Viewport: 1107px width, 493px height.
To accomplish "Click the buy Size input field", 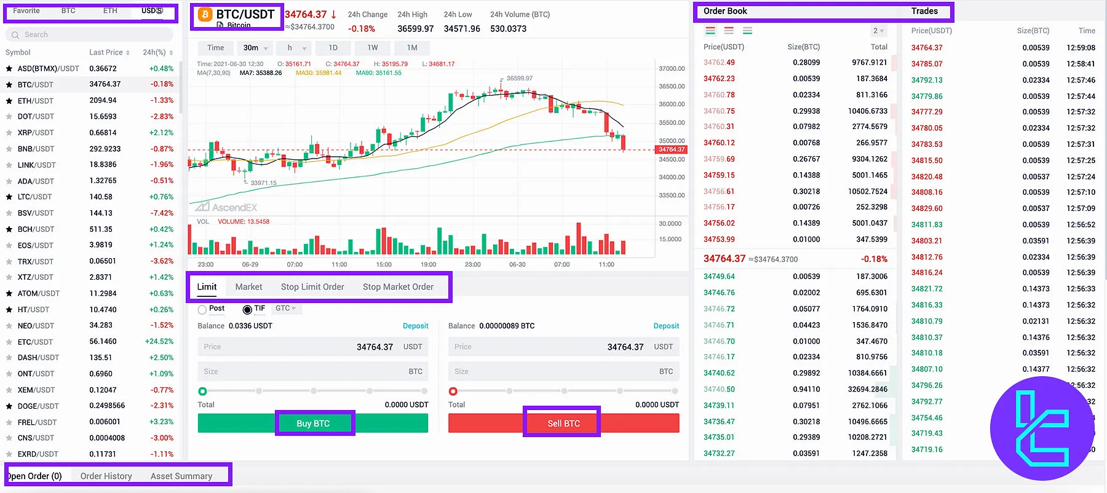I will coord(313,372).
